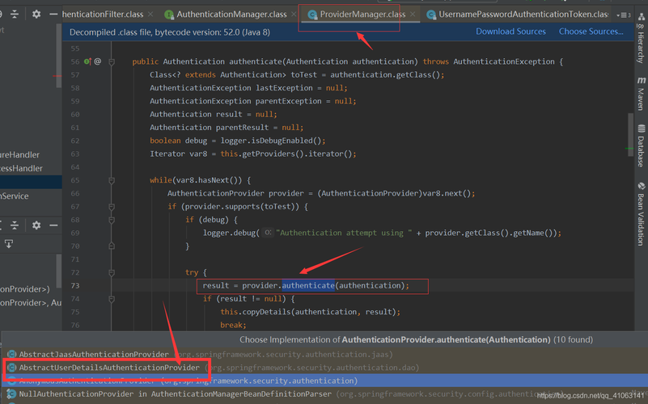Open the Maven tool window
Viewport: 648px width, 404px height.
(641, 94)
